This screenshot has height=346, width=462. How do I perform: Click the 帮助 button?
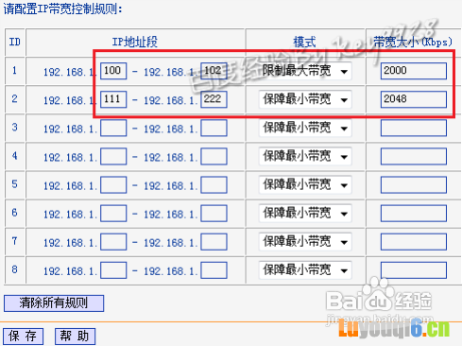click(x=75, y=337)
